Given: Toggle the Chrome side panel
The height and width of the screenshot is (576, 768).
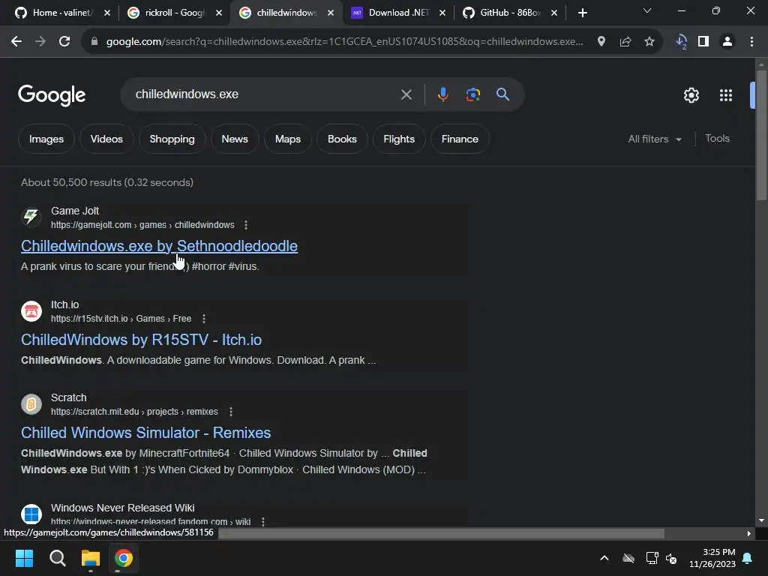Looking at the screenshot, I should pyautogui.click(x=703, y=42).
